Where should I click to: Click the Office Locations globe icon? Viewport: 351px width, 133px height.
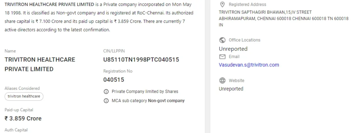[x=222, y=40]
